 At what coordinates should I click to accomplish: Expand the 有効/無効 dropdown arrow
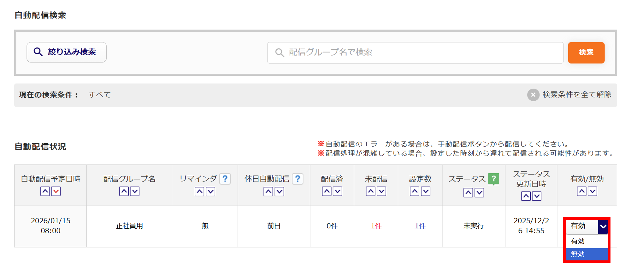[x=603, y=226]
